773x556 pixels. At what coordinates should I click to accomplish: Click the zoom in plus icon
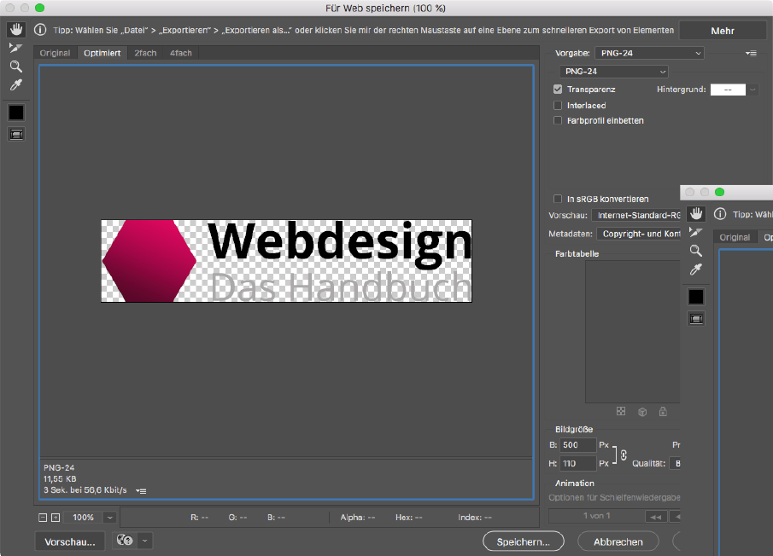pyautogui.click(x=56, y=518)
